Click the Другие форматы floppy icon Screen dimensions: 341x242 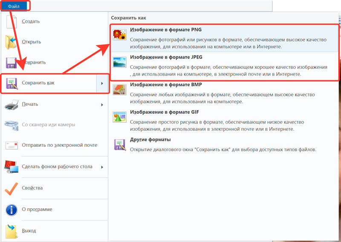(x=120, y=145)
